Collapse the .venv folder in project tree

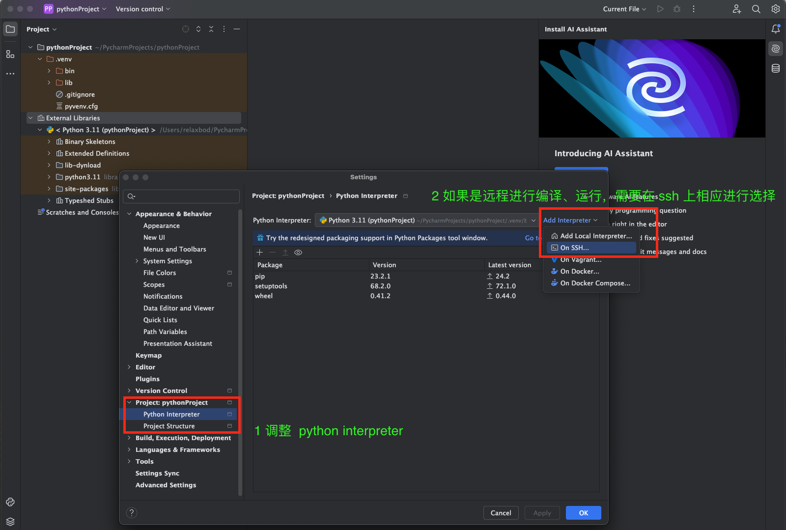click(40, 59)
